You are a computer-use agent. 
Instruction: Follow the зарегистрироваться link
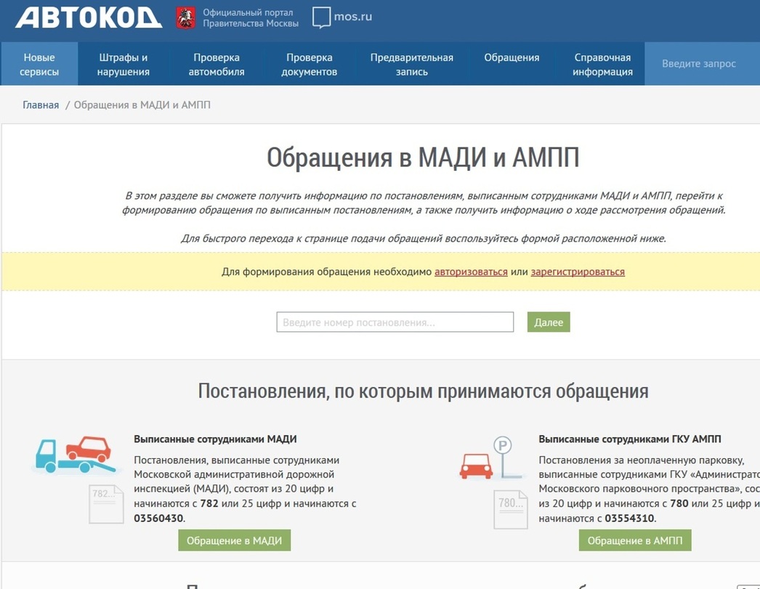578,272
